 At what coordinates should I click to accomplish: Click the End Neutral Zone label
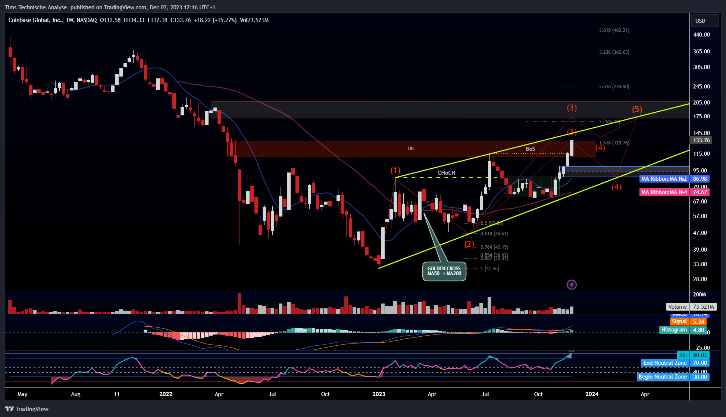pos(665,363)
